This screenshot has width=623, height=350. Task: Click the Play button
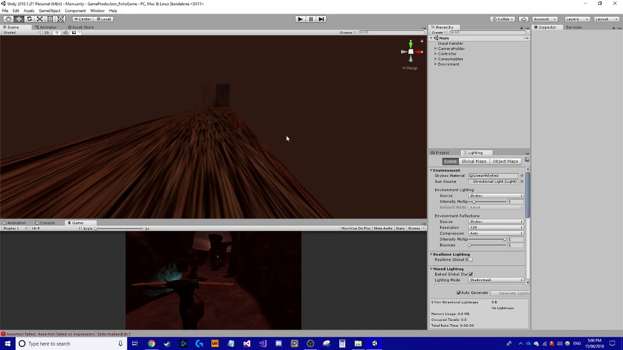(300, 19)
